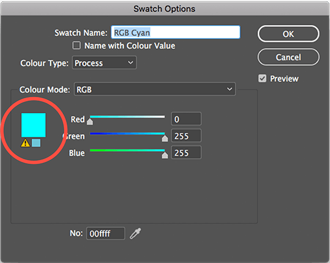This screenshot has height=263, width=330.
Task: Open the Colour Mode RGB dropdown
Action: [155, 89]
